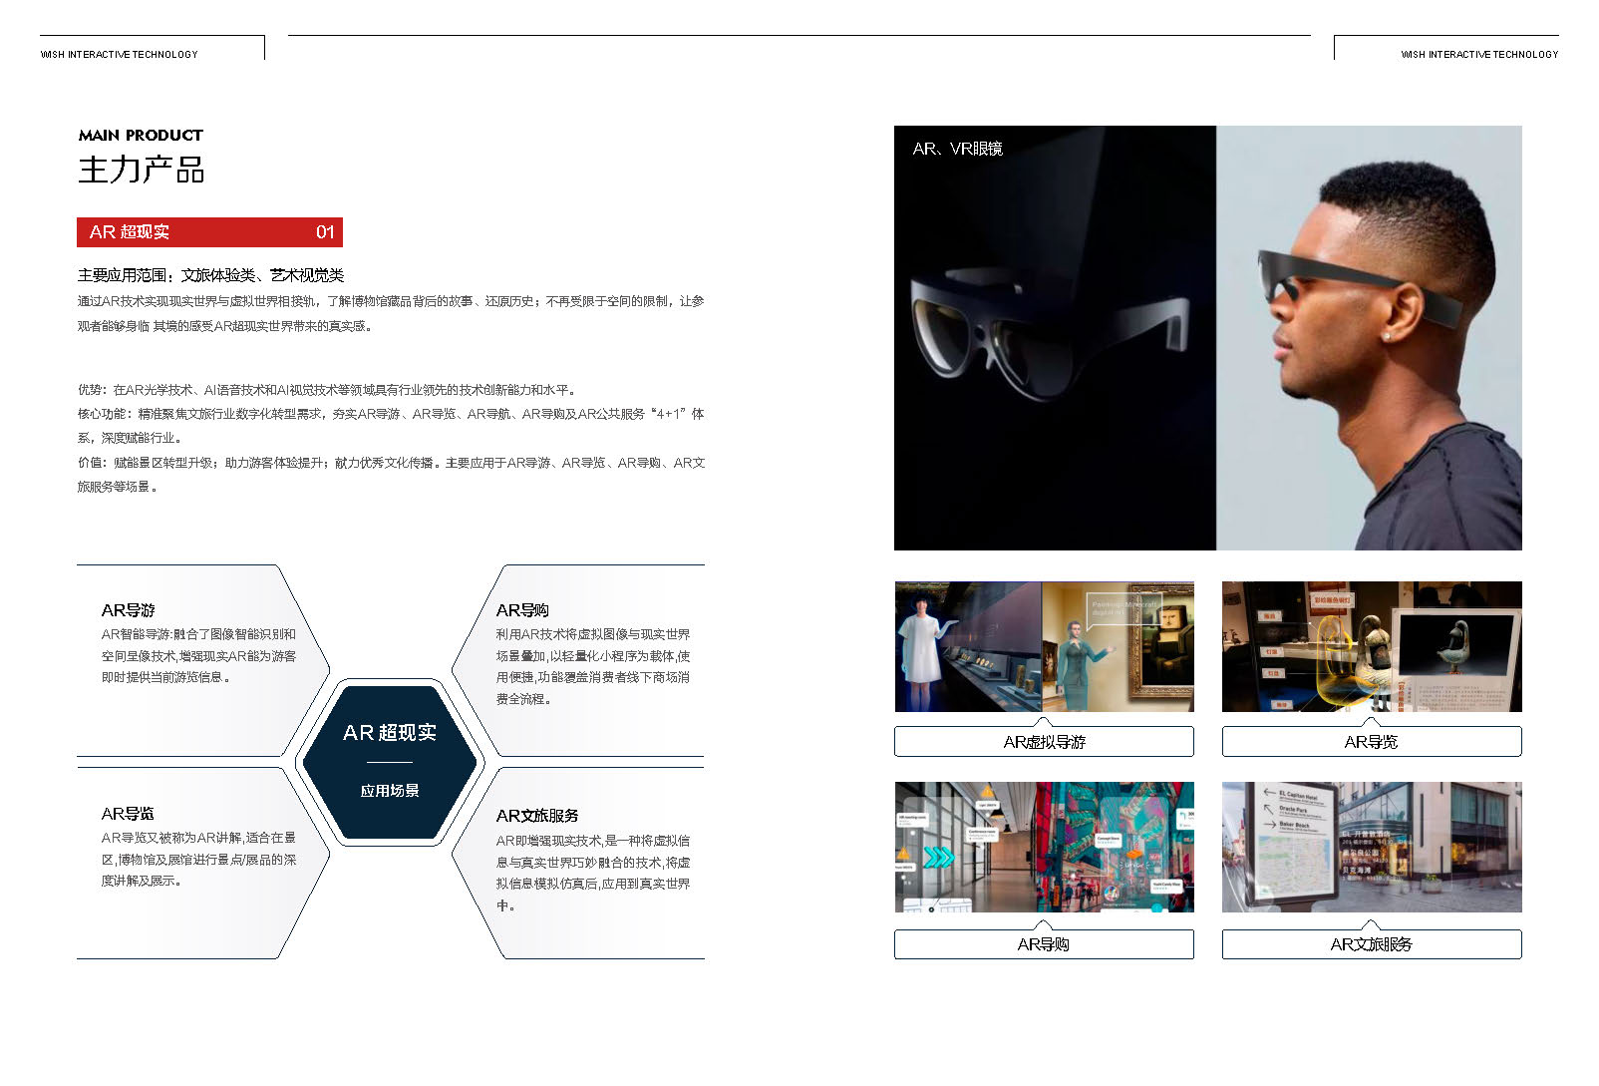Image resolution: width=1599 pixels, height=1086 pixels.
Task: Click AR文旅服务 heading in the hexagon diagram
Action: [x=537, y=816]
